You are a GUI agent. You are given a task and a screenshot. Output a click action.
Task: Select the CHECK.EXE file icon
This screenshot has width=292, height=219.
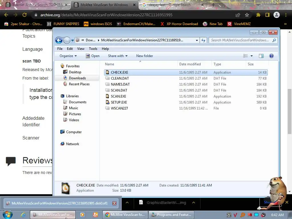107,72
